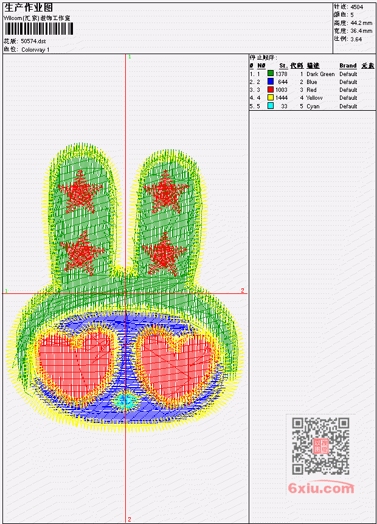Click the 'Dark Green' description text
The image size is (377, 524).
[x=320, y=74]
